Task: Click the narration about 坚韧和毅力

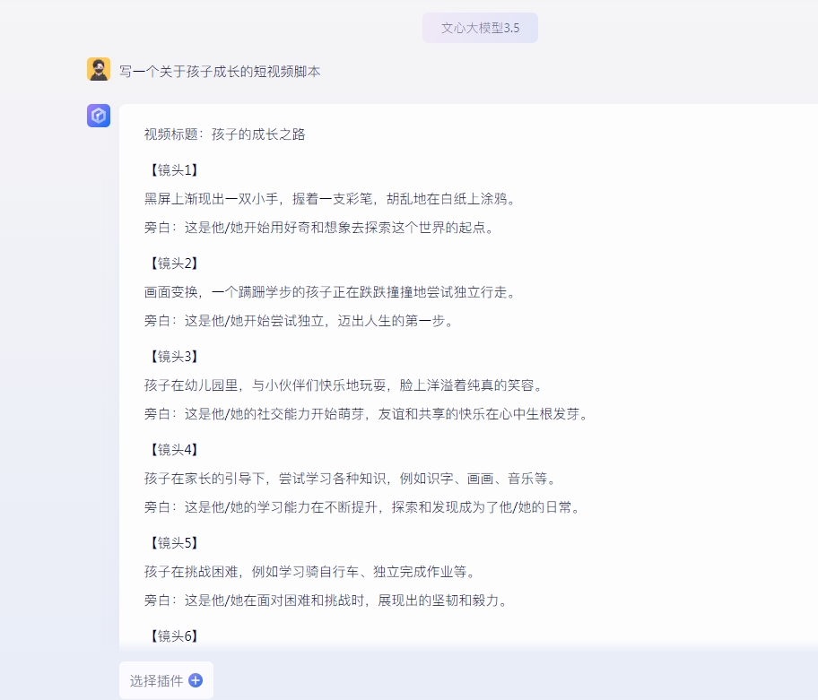Action: [326, 601]
